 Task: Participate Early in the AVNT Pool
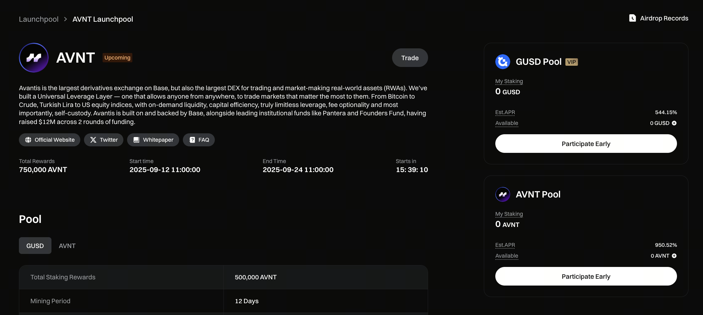pyautogui.click(x=586, y=276)
